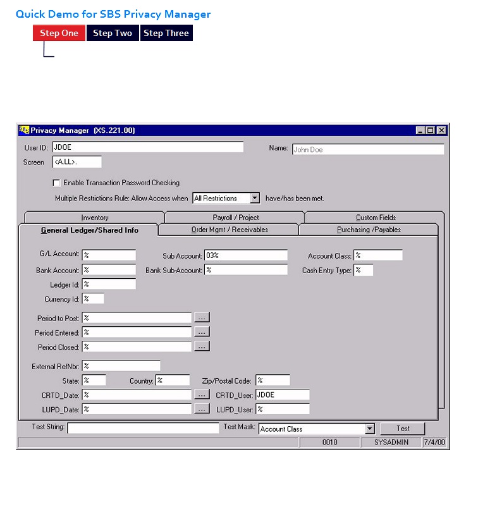Click the 7/4/00 date in status bar

click(x=434, y=442)
